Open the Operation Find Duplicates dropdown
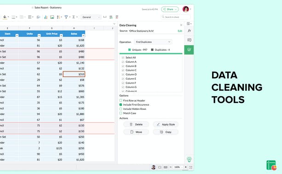Screen dimensions: 282x174 [153, 42]
